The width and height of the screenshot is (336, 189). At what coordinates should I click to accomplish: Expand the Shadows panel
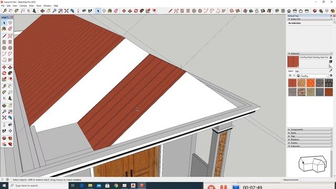coord(310,140)
